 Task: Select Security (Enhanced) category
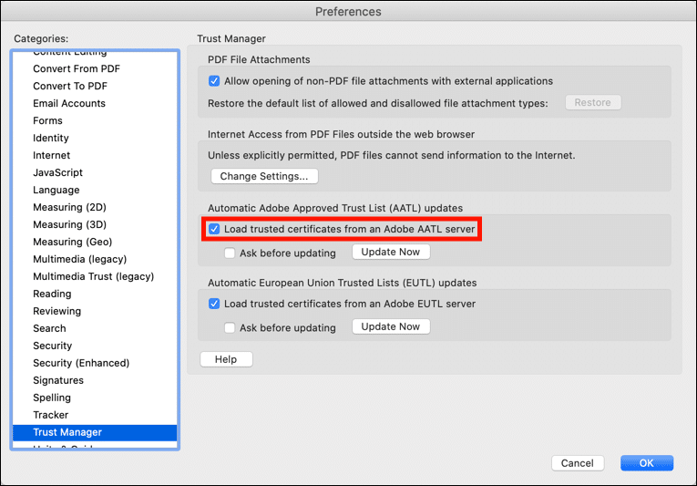click(x=81, y=363)
